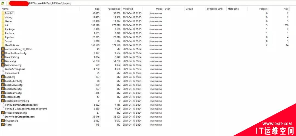Click the debug folder icon
Viewport: 296px width, 136px height.
pyautogui.click(x=3, y=17)
